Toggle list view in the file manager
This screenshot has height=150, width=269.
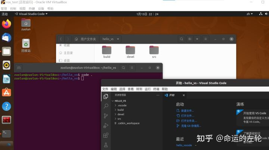(190, 39)
